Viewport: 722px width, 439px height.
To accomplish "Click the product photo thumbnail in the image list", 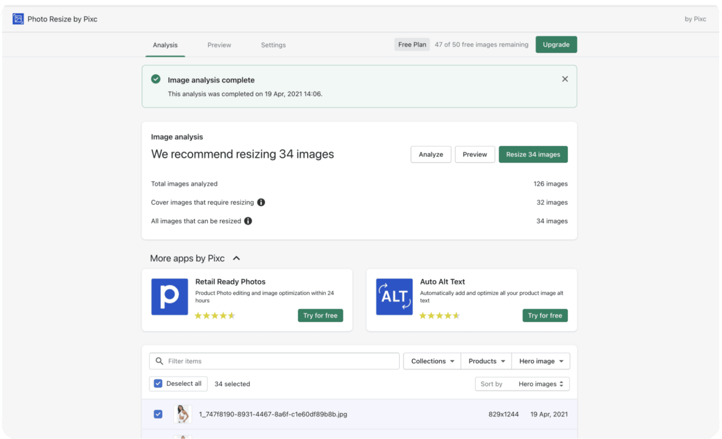I will 183,414.
